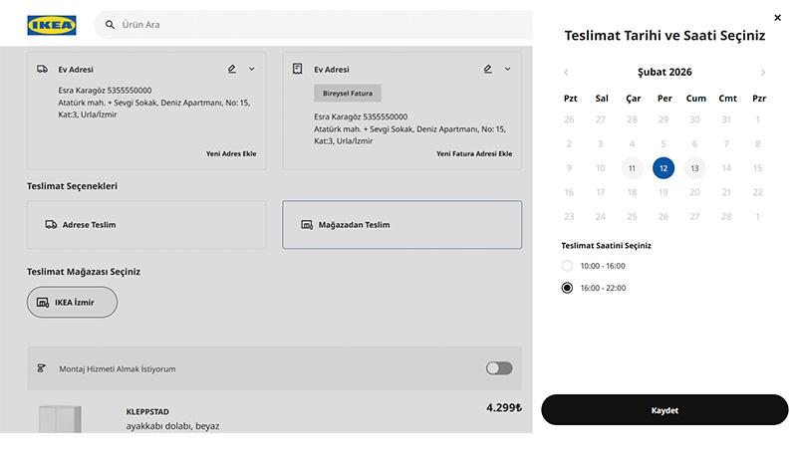Edit the delivery address pencil icon
The width and height of the screenshot is (797, 460).
(231, 69)
